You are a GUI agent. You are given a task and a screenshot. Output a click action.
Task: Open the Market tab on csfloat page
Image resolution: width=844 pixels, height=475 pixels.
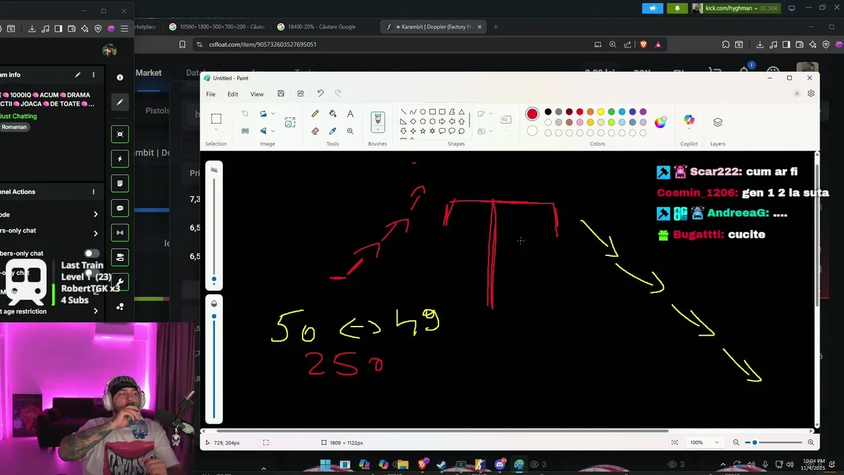[x=149, y=73]
